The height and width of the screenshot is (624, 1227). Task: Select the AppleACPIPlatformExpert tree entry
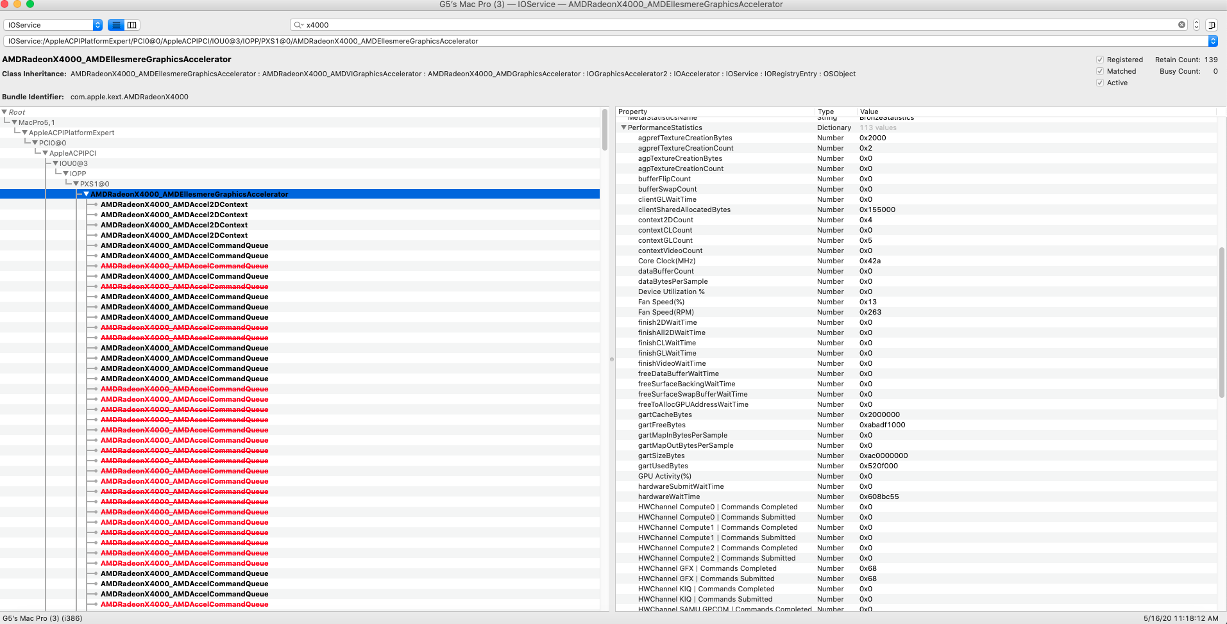pos(71,133)
